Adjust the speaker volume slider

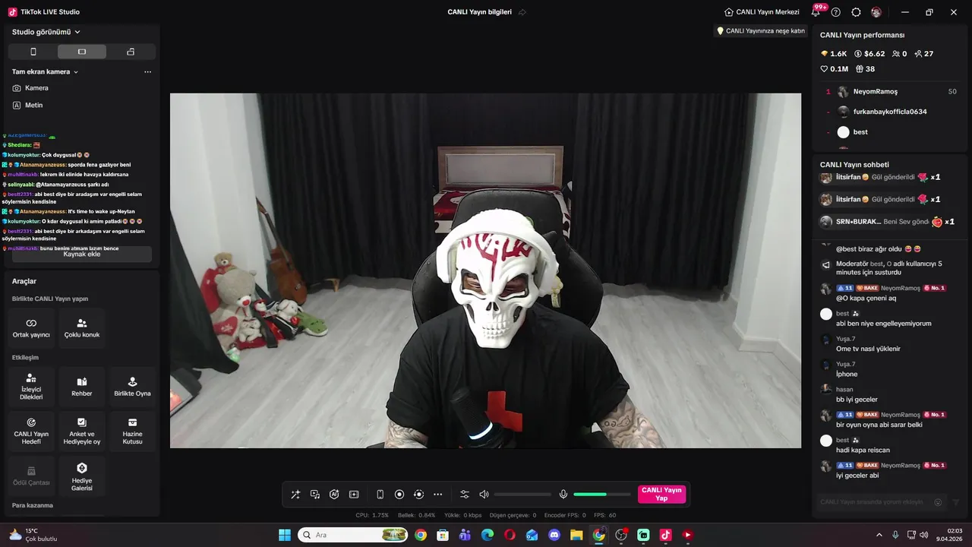[522, 495]
